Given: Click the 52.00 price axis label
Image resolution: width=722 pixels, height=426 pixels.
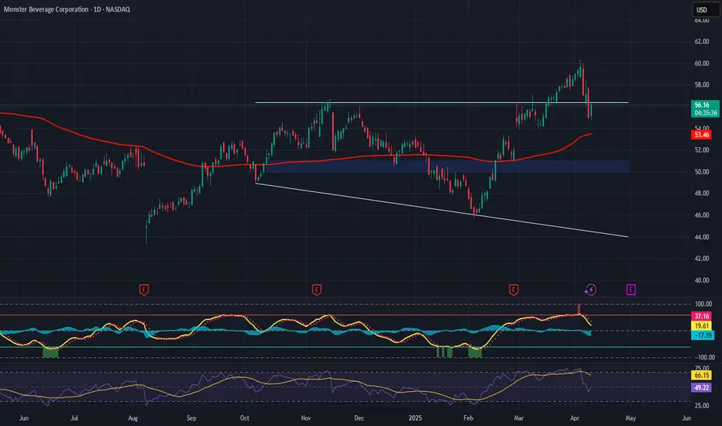Looking at the screenshot, I should point(702,149).
